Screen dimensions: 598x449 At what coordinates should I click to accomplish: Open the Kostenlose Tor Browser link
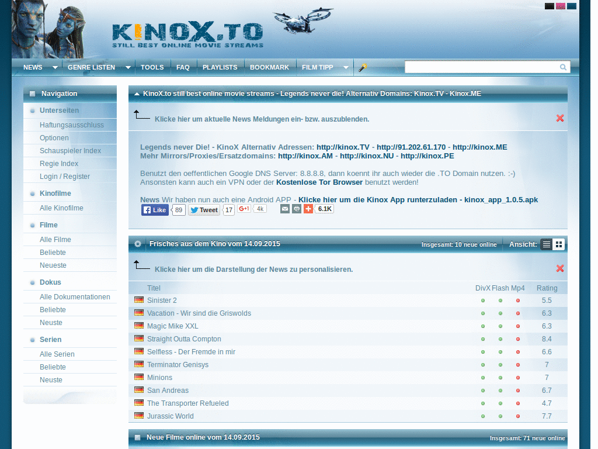[319, 182]
